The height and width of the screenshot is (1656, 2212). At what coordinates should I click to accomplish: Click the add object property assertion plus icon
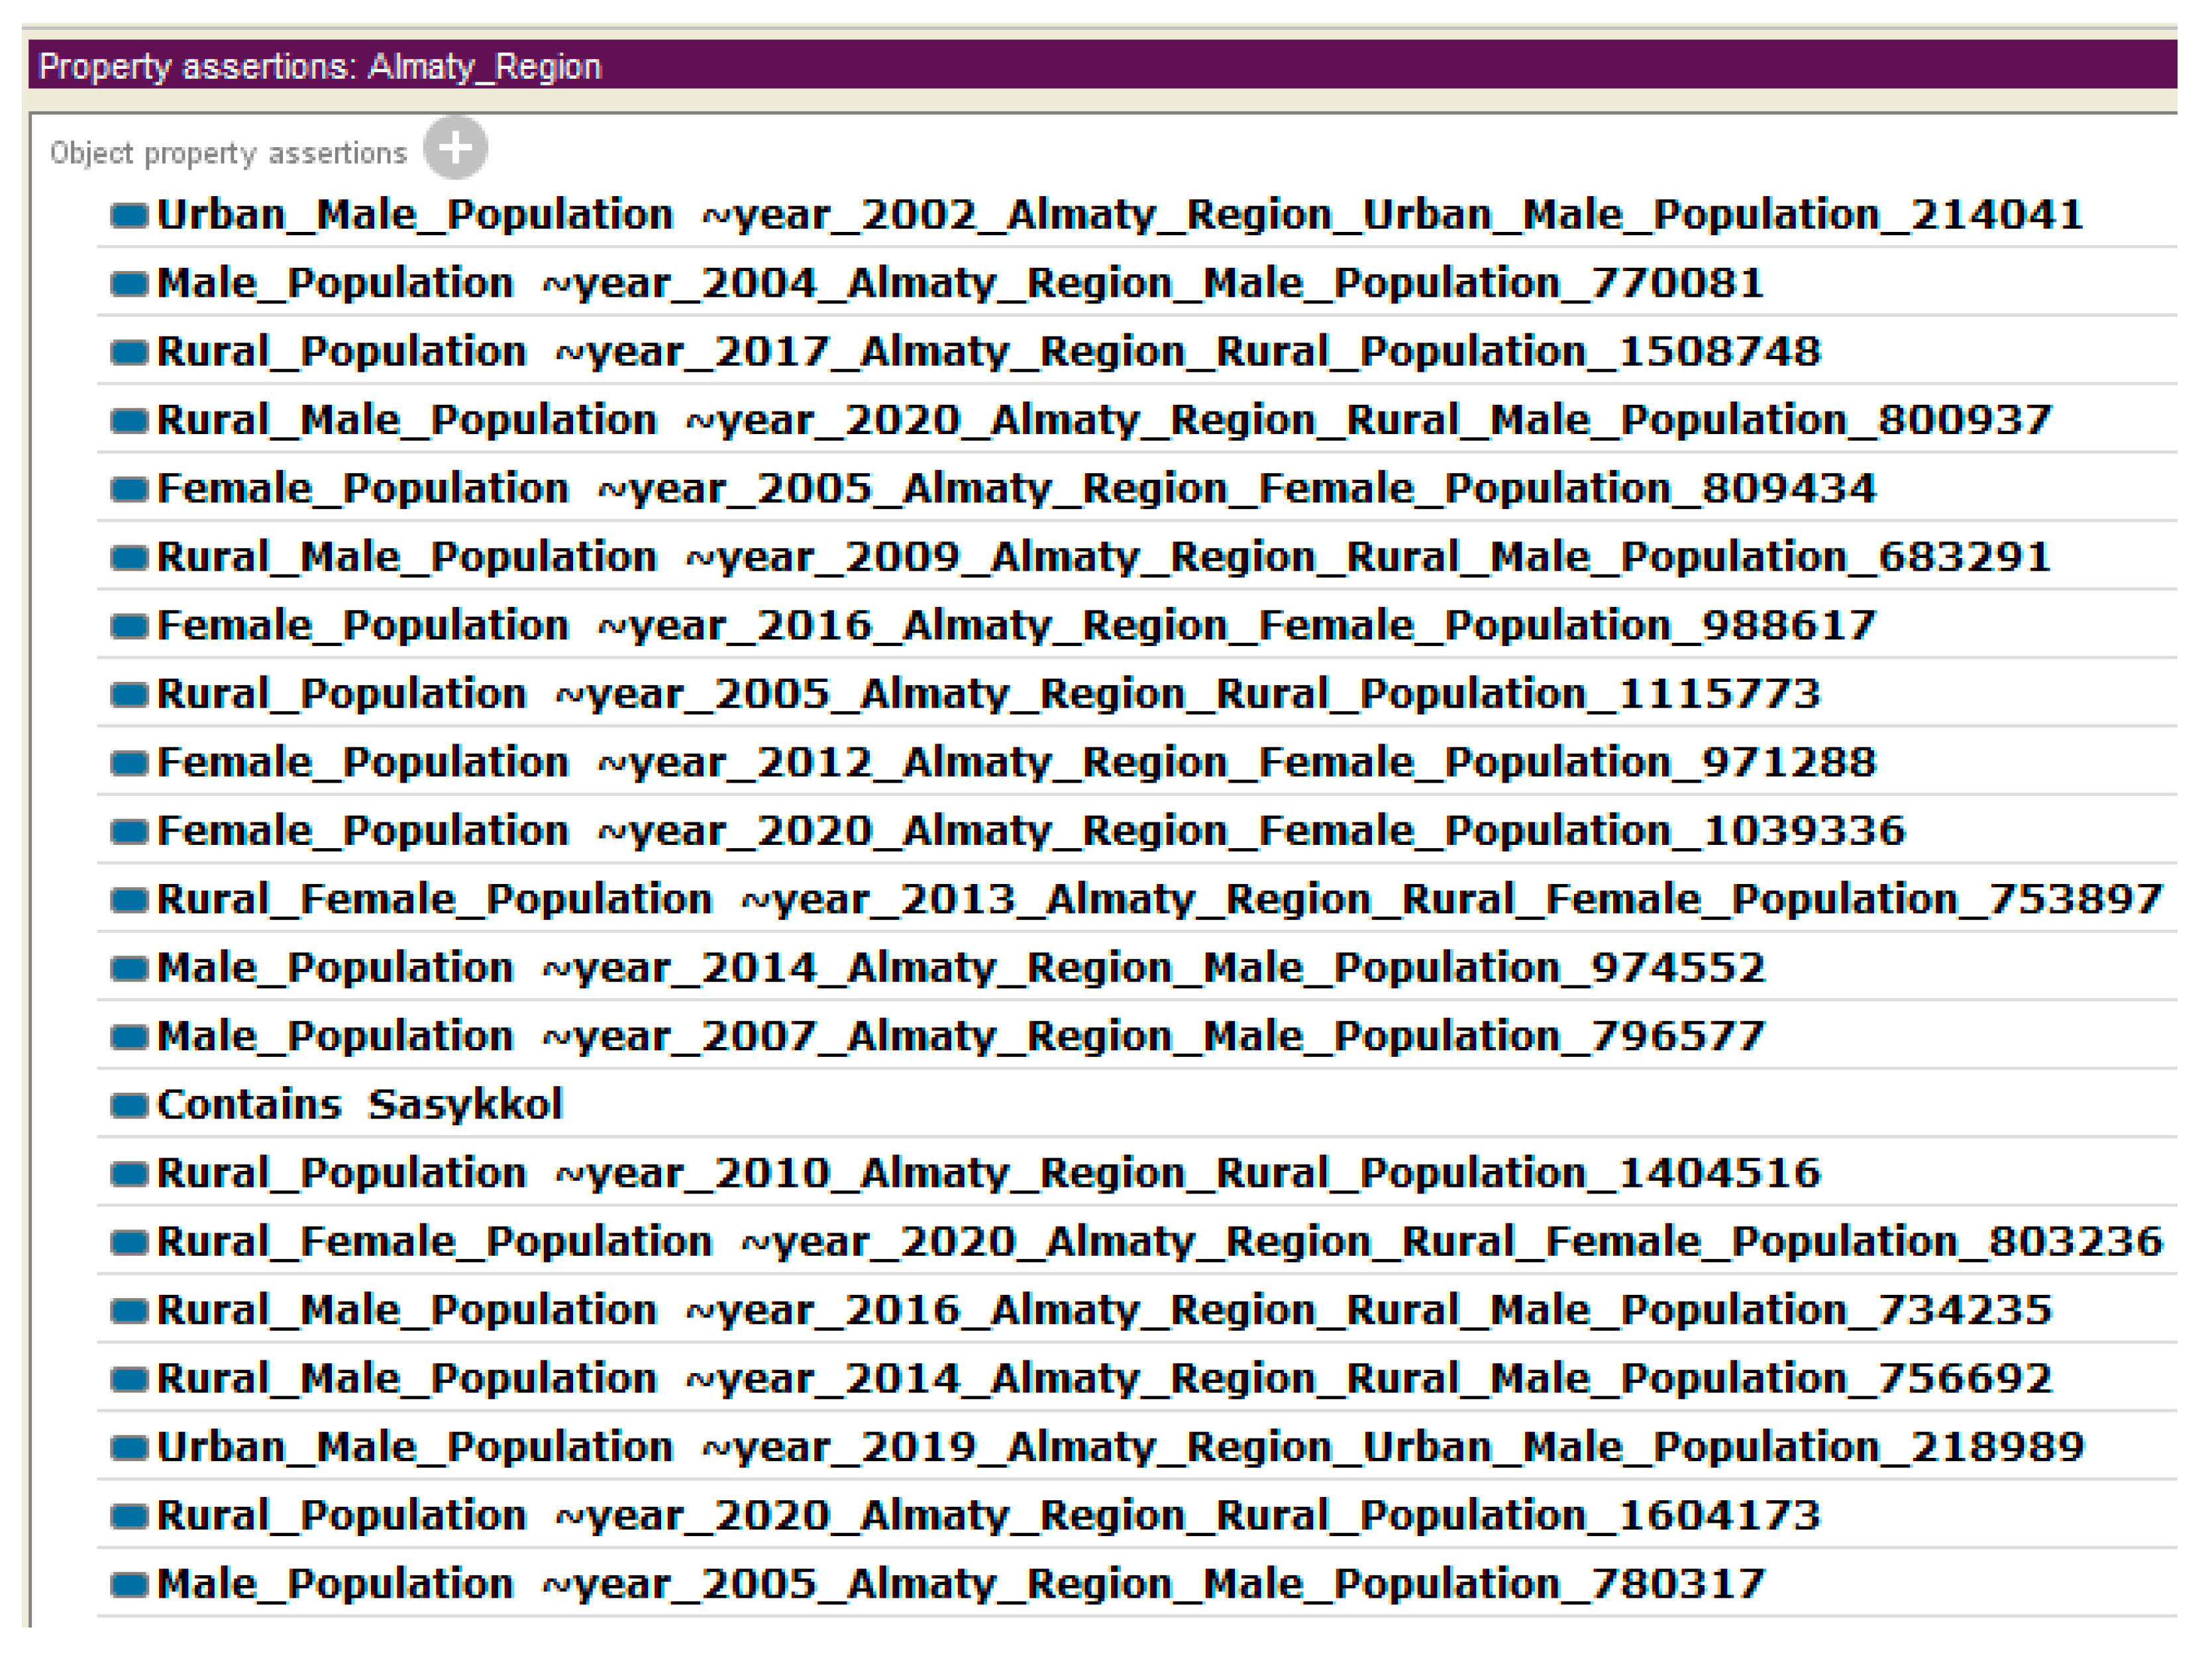[455, 148]
